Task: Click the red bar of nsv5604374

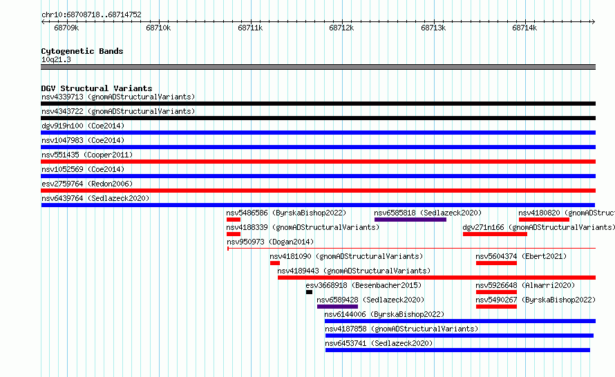Action: 496,263
